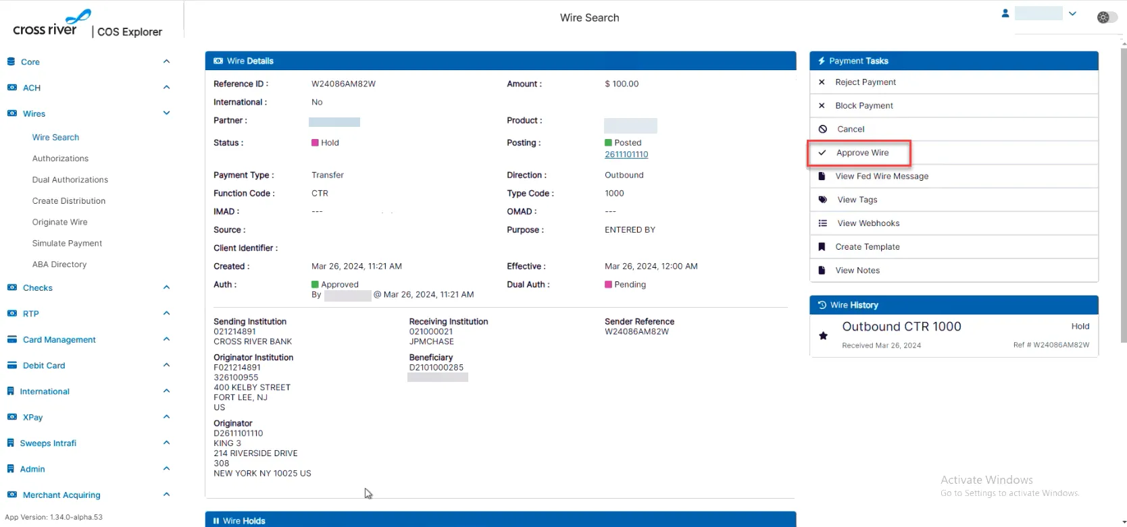Image resolution: width=1127 pixels, height=527 pixels.
Task: Click the Core database icon in sidebar
Action: (11, 61)
